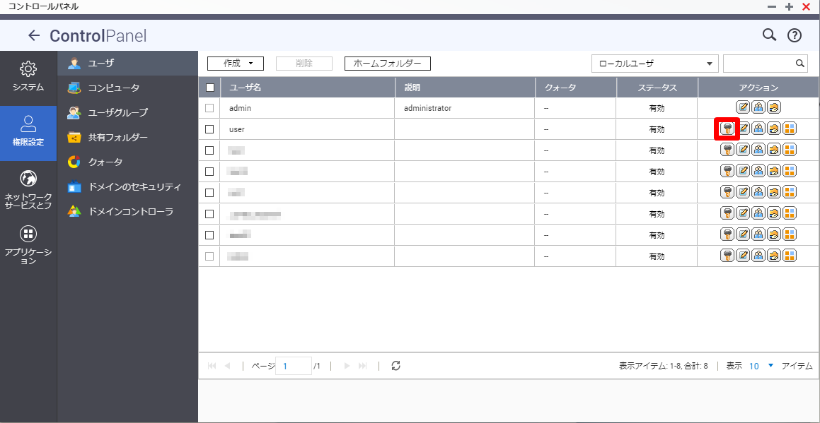The image size is (820, 423).
Task: Change password for the 'user' account
Action: coord(727,129)
